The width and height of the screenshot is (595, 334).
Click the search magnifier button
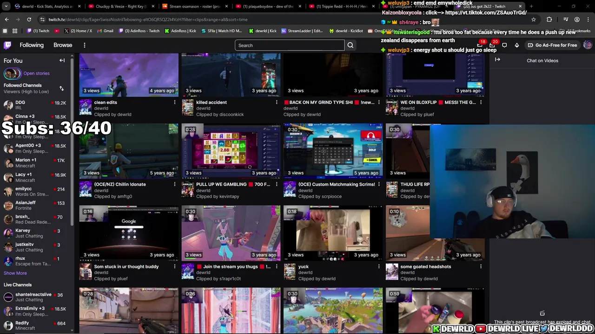click(x=350, y=45)
